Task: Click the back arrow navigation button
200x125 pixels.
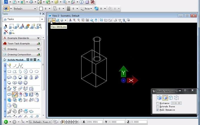Action: click(5, 122)
